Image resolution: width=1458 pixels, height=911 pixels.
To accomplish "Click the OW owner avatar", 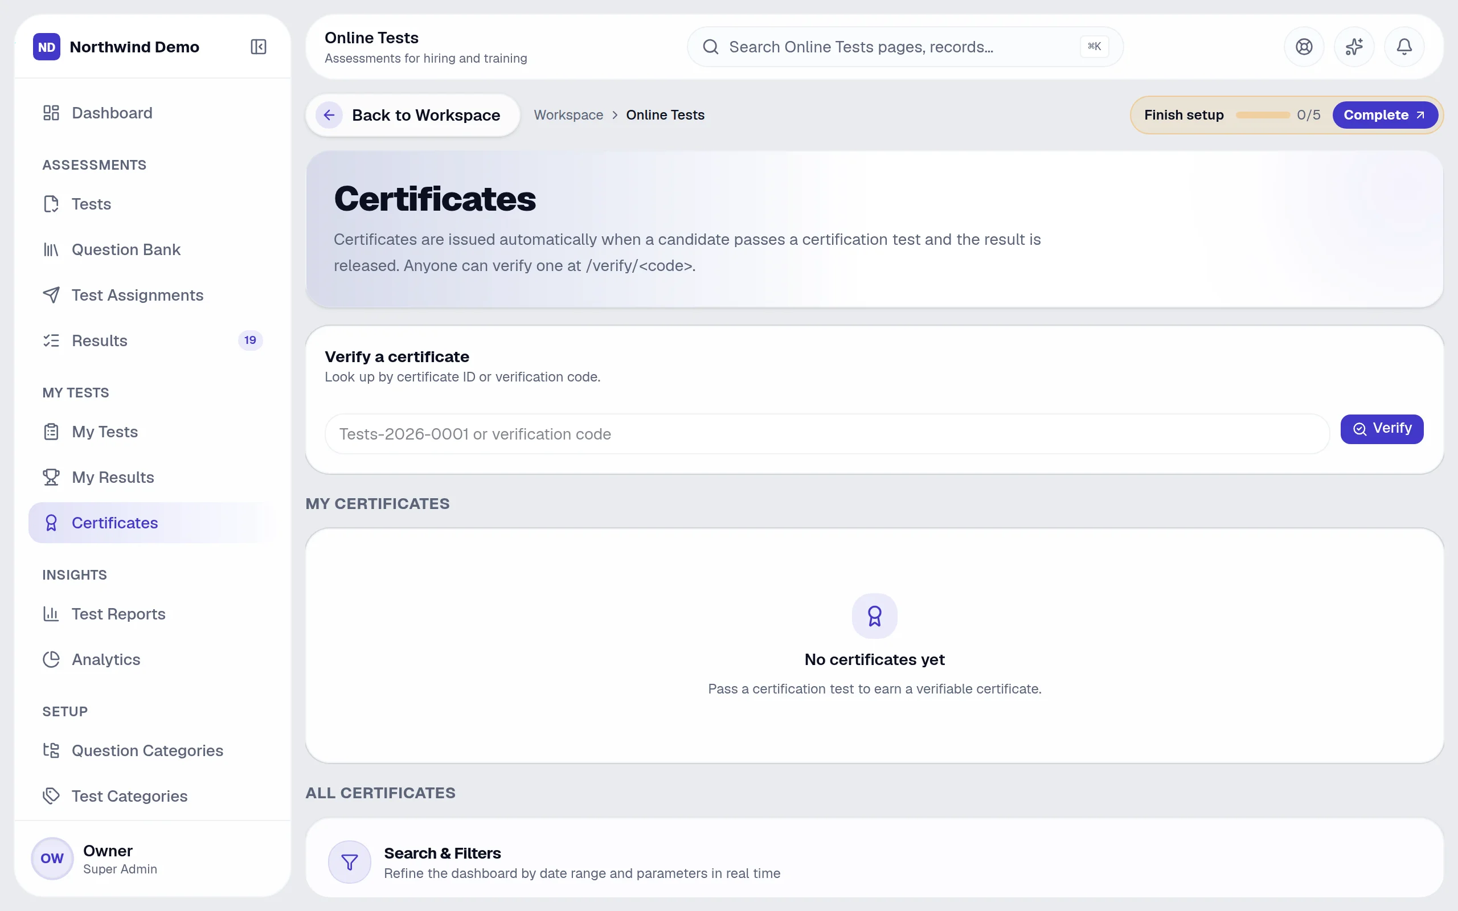I will pos(52,859).
